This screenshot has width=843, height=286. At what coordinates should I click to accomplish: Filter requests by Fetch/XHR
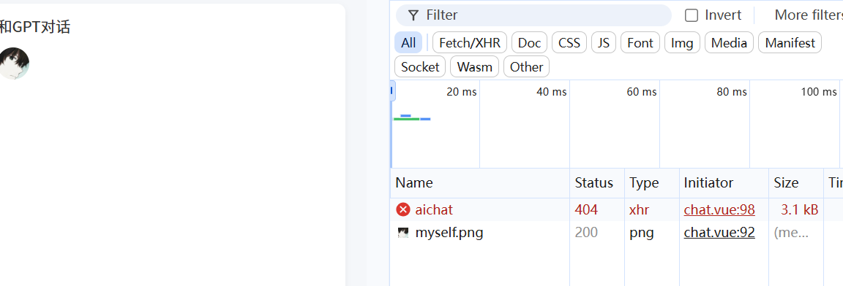click(470, 43)
